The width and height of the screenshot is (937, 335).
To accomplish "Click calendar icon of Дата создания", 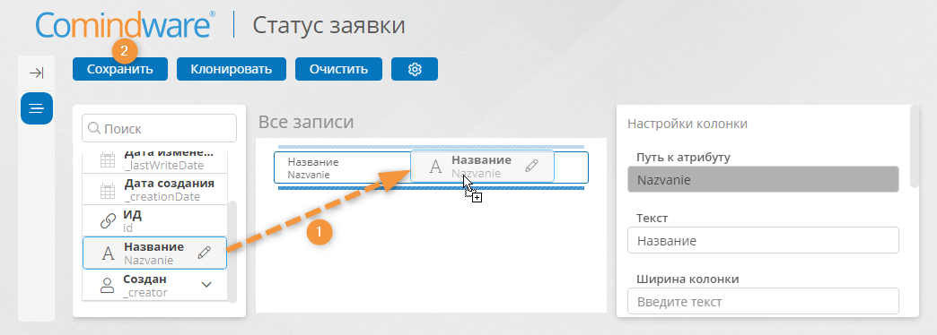I will click(x=108, y=191).
